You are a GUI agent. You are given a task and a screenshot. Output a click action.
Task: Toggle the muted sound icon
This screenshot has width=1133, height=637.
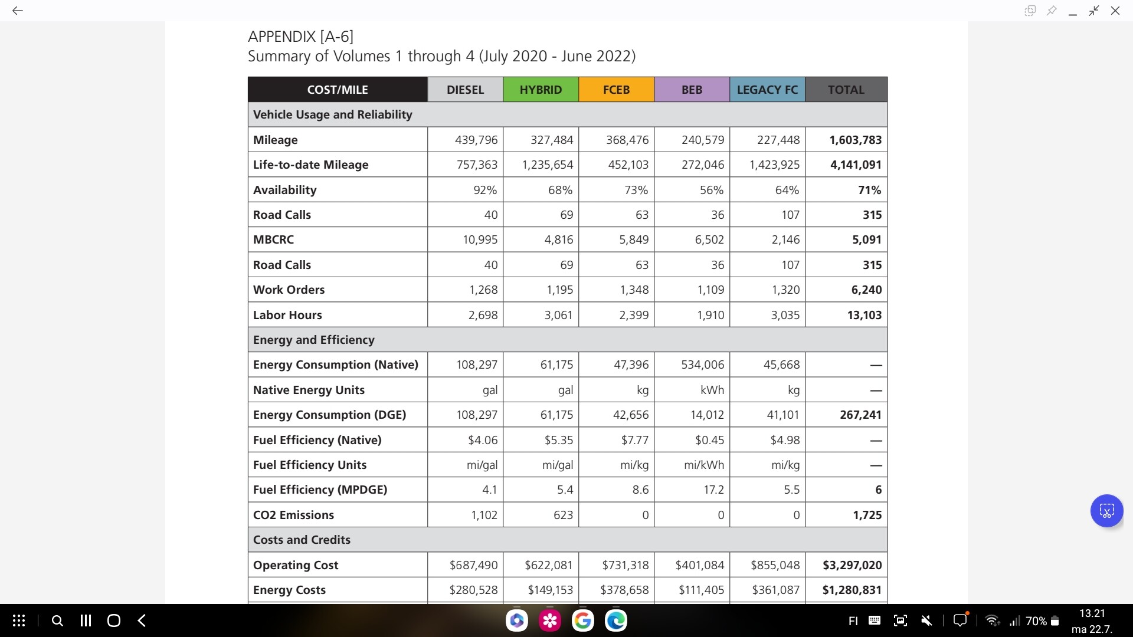(x=927, y=620)
